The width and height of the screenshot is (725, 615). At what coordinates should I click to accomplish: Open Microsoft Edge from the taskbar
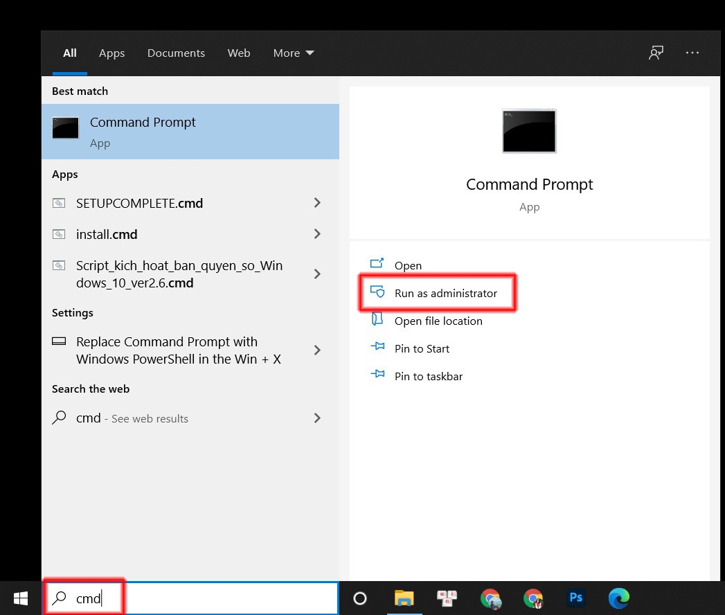click(x=618, y=598)
